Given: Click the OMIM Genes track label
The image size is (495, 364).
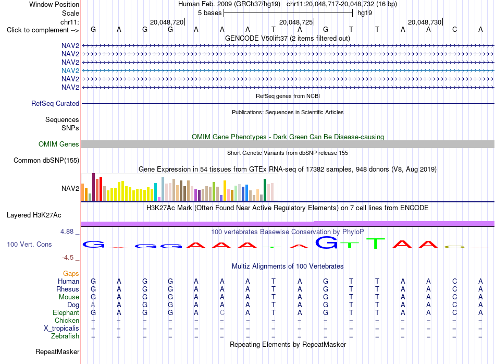Looking at the screenshot, I should point(58,144).
